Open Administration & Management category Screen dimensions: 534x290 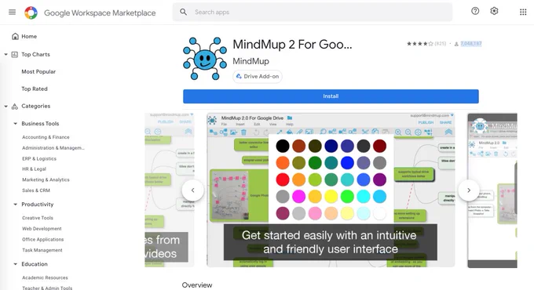(53, 148)
